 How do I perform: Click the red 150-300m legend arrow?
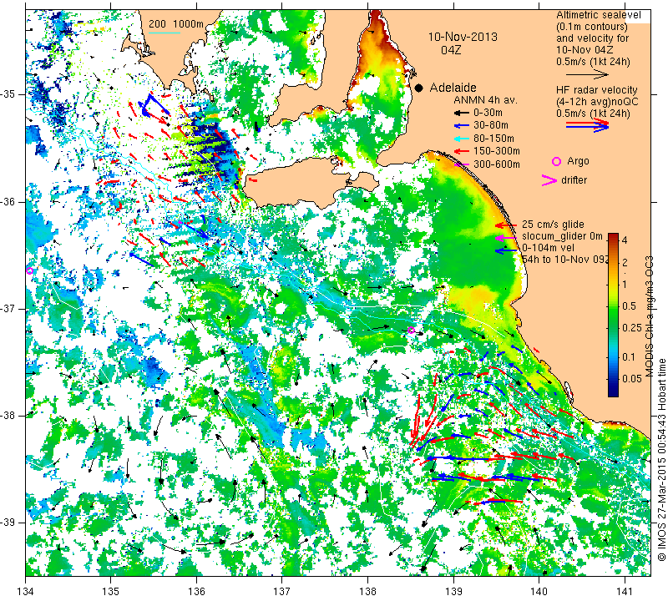(x=461, y=151)
